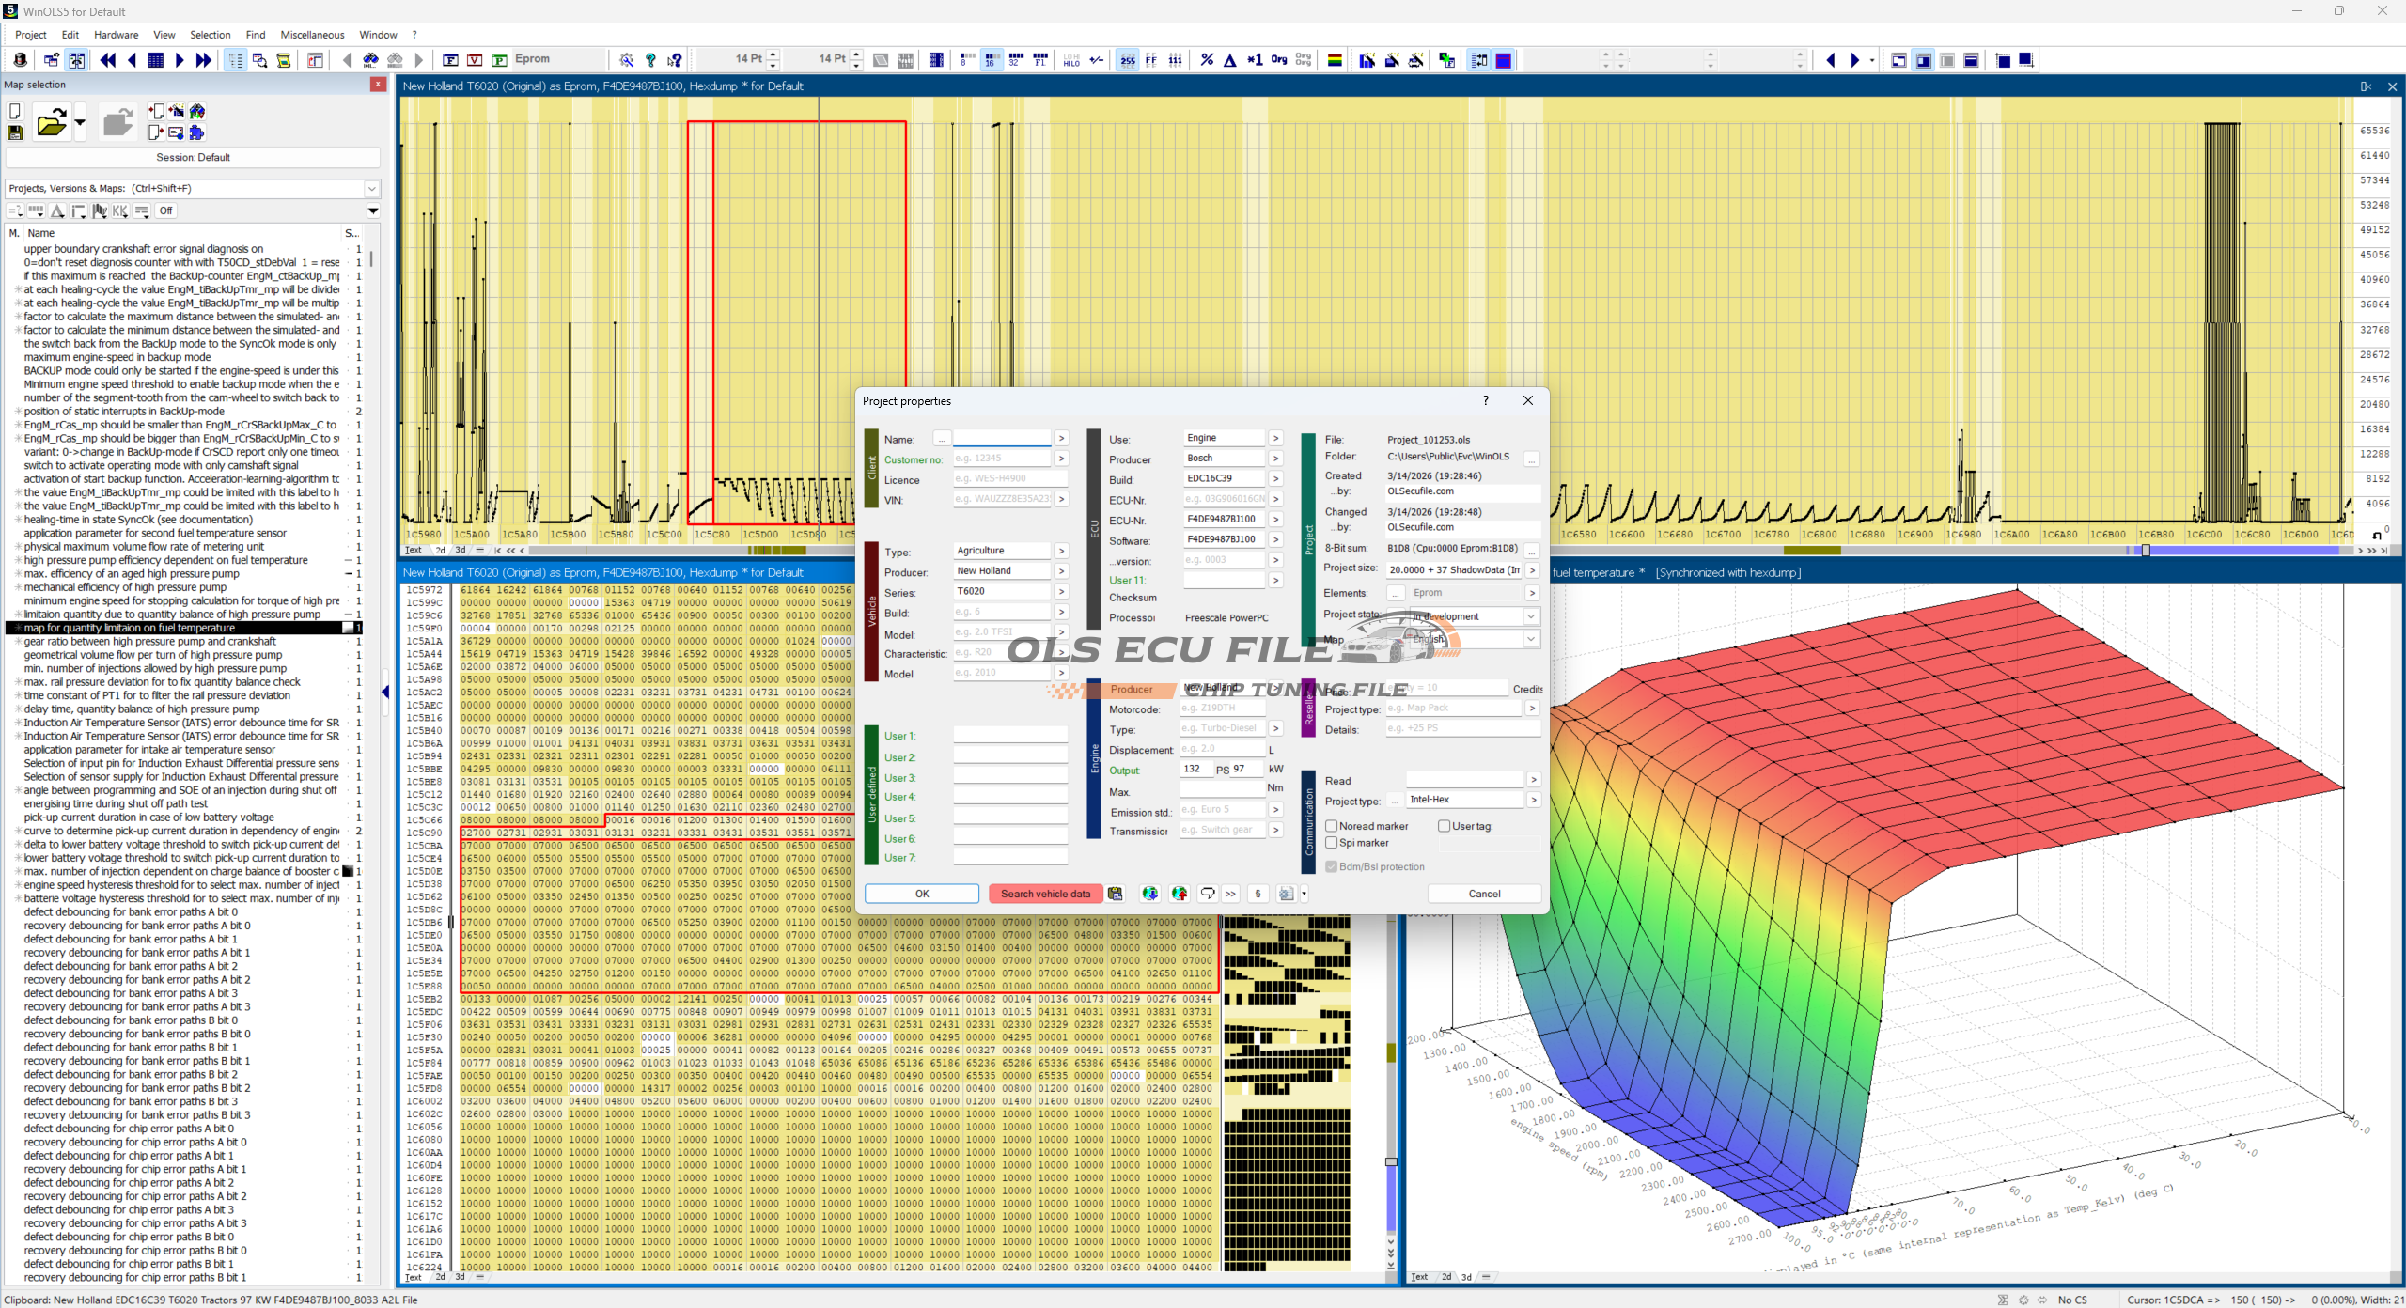Click the binoculars search icon in toolbar
Image resolution: width=2406 pixels, height=1308 pixels.
[371, 60]
